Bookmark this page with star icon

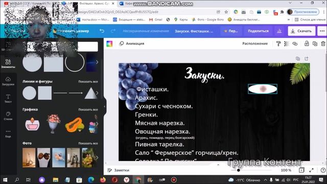226,12
